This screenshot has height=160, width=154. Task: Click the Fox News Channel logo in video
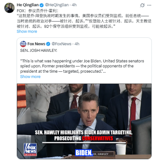(x=30, y=149)
